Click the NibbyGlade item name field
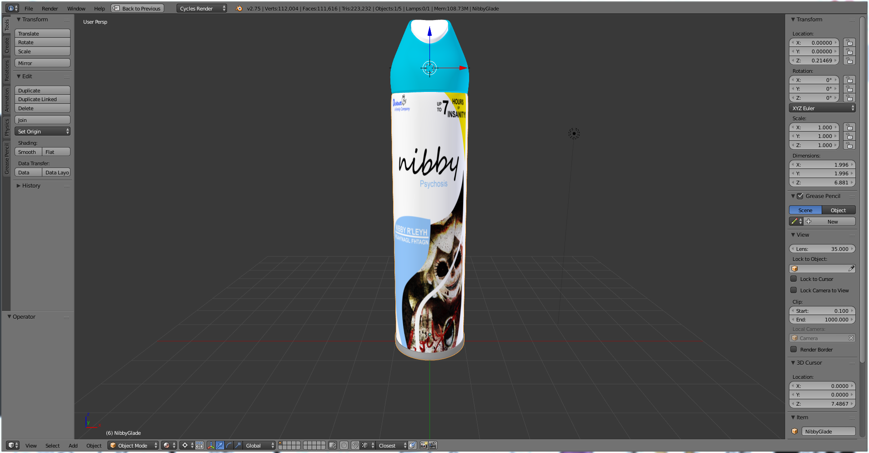This screenshot has height=453, width=869. (x=828, y=431)
